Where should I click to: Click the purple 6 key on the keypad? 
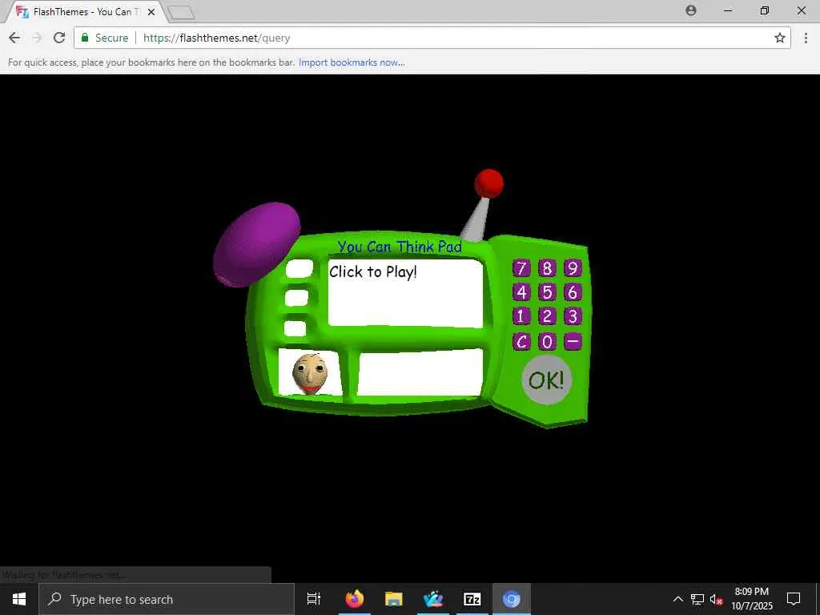(x=573, y=291)
